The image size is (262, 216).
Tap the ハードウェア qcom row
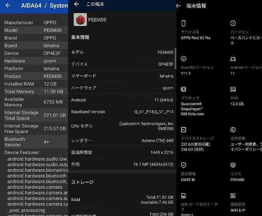point(122,88)
